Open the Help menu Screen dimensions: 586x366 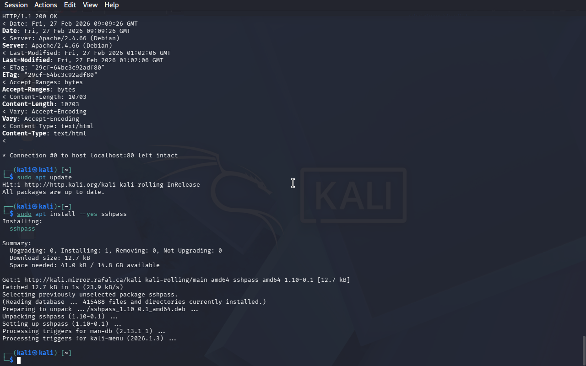(112, 5)
